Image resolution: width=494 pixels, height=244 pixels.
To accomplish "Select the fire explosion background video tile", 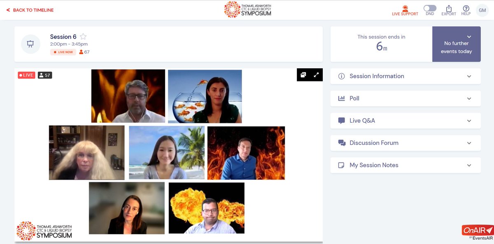I will (x=207, y=208).
